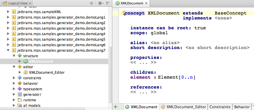Click the <none> implements placeholder
Screen dimensions: 254x110
pyautogui.click(x=223, y=18)
